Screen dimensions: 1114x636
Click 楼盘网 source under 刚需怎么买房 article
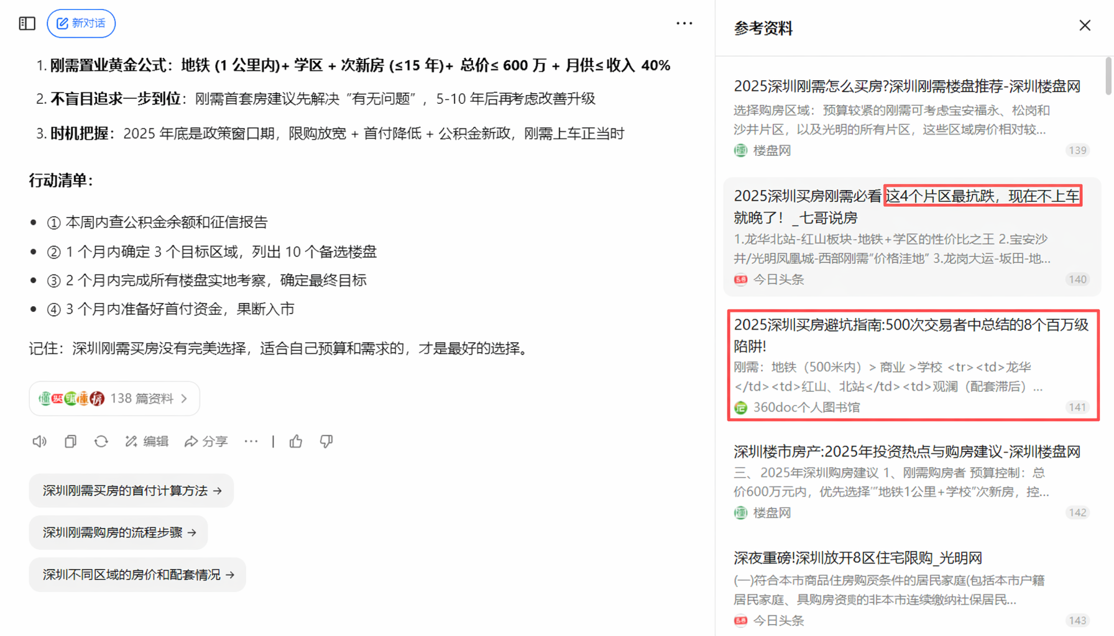coord(772,150)
